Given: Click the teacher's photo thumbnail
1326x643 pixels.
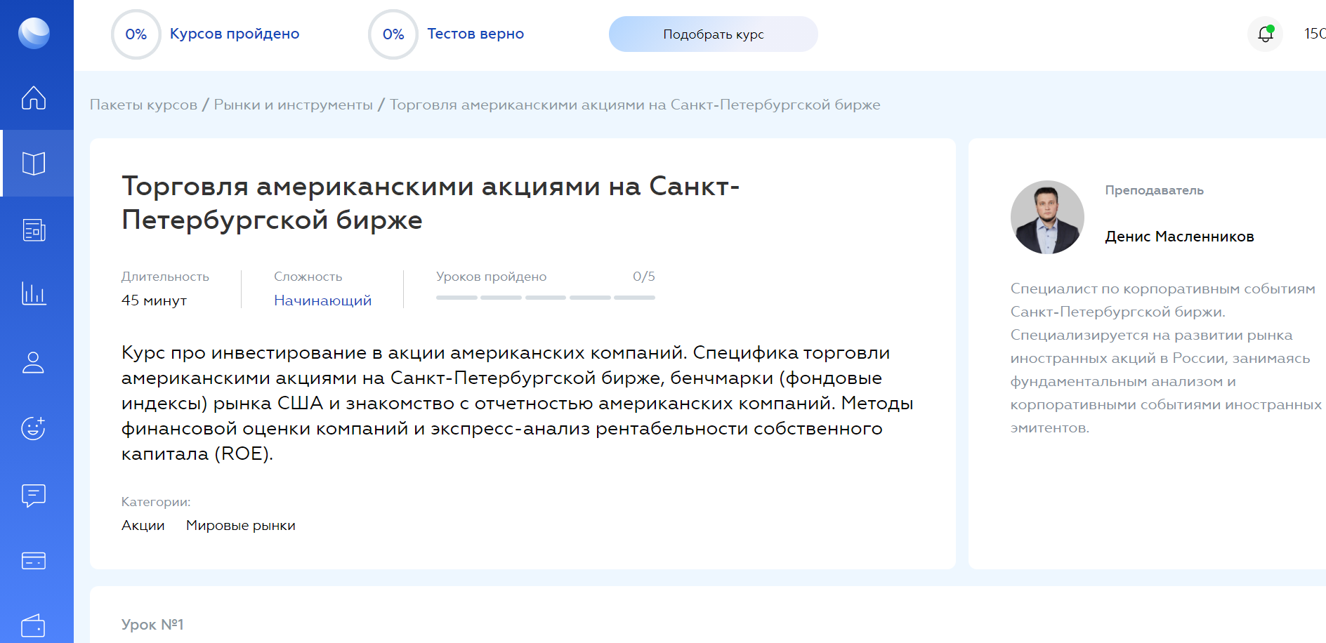Looking at the screenshot, I should (1047, 217).
